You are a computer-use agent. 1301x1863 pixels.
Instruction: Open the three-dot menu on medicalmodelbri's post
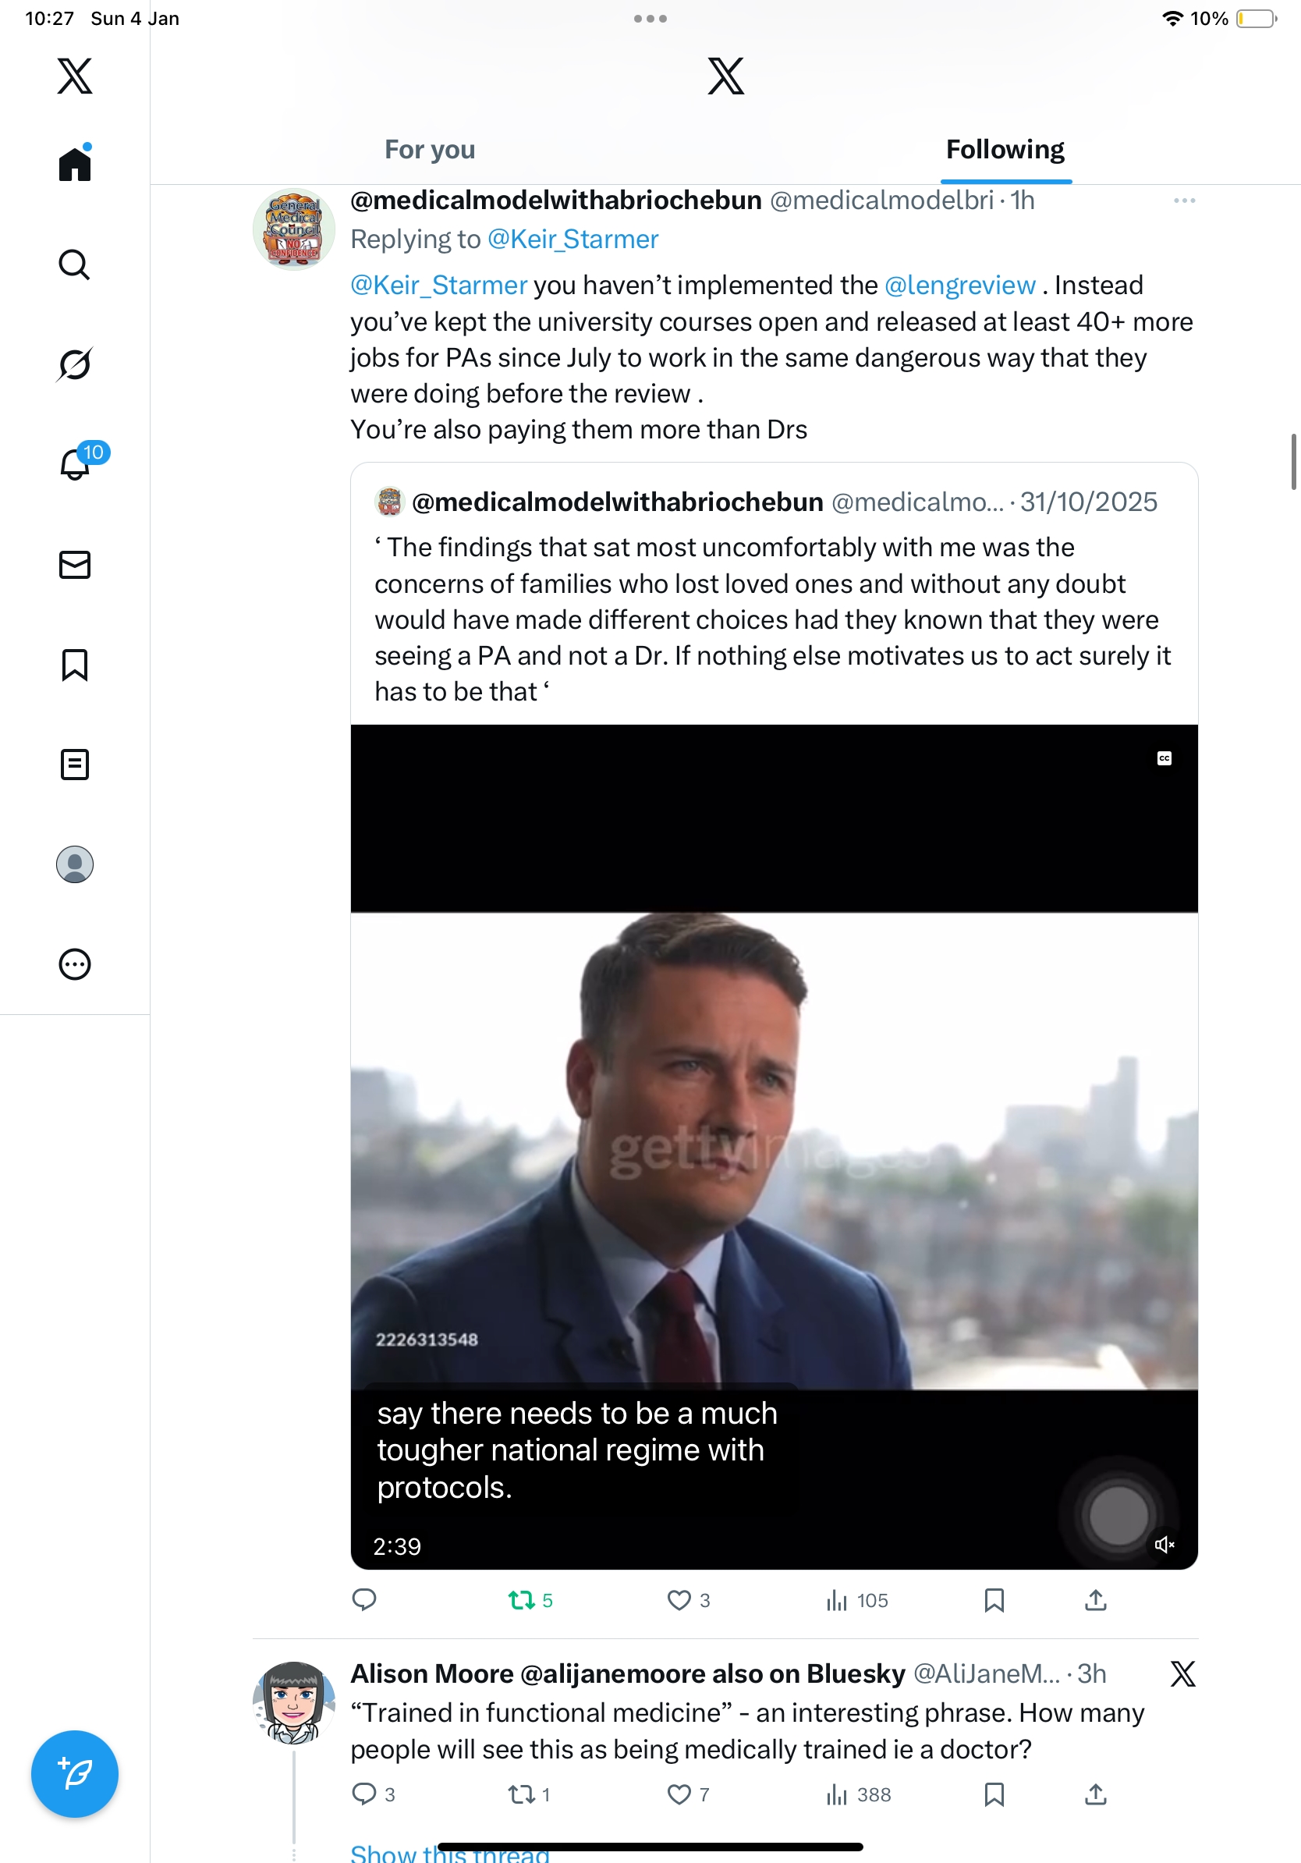[1184, 200]
